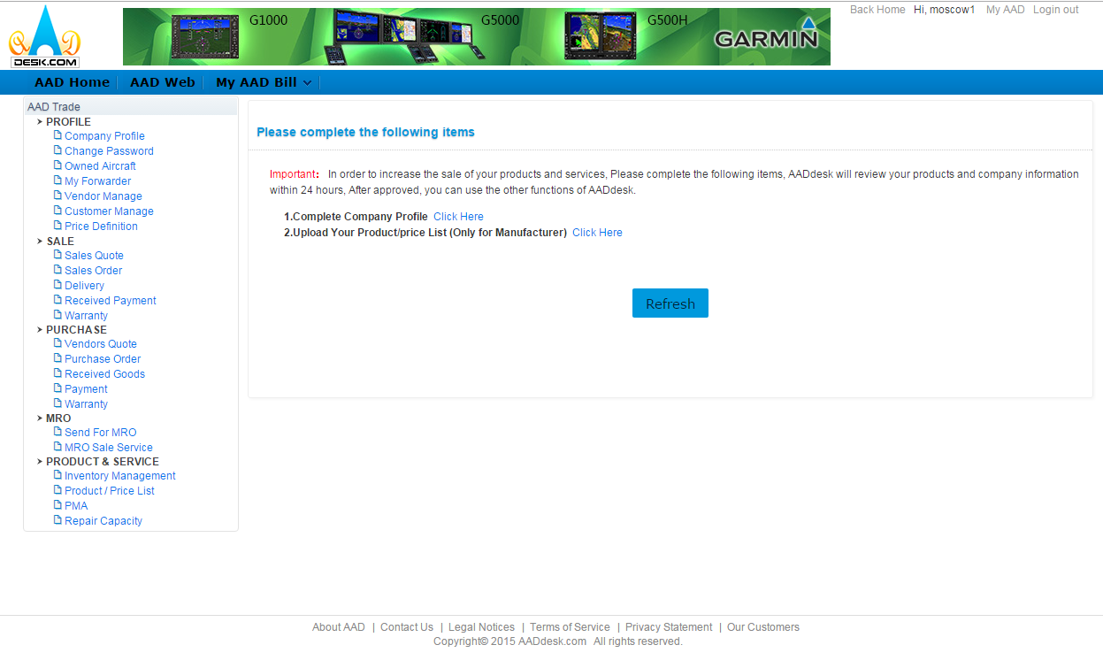Open Payment under PURCHASE section
The width and height of the screenshot is (1103, 668).
(86, 389)
